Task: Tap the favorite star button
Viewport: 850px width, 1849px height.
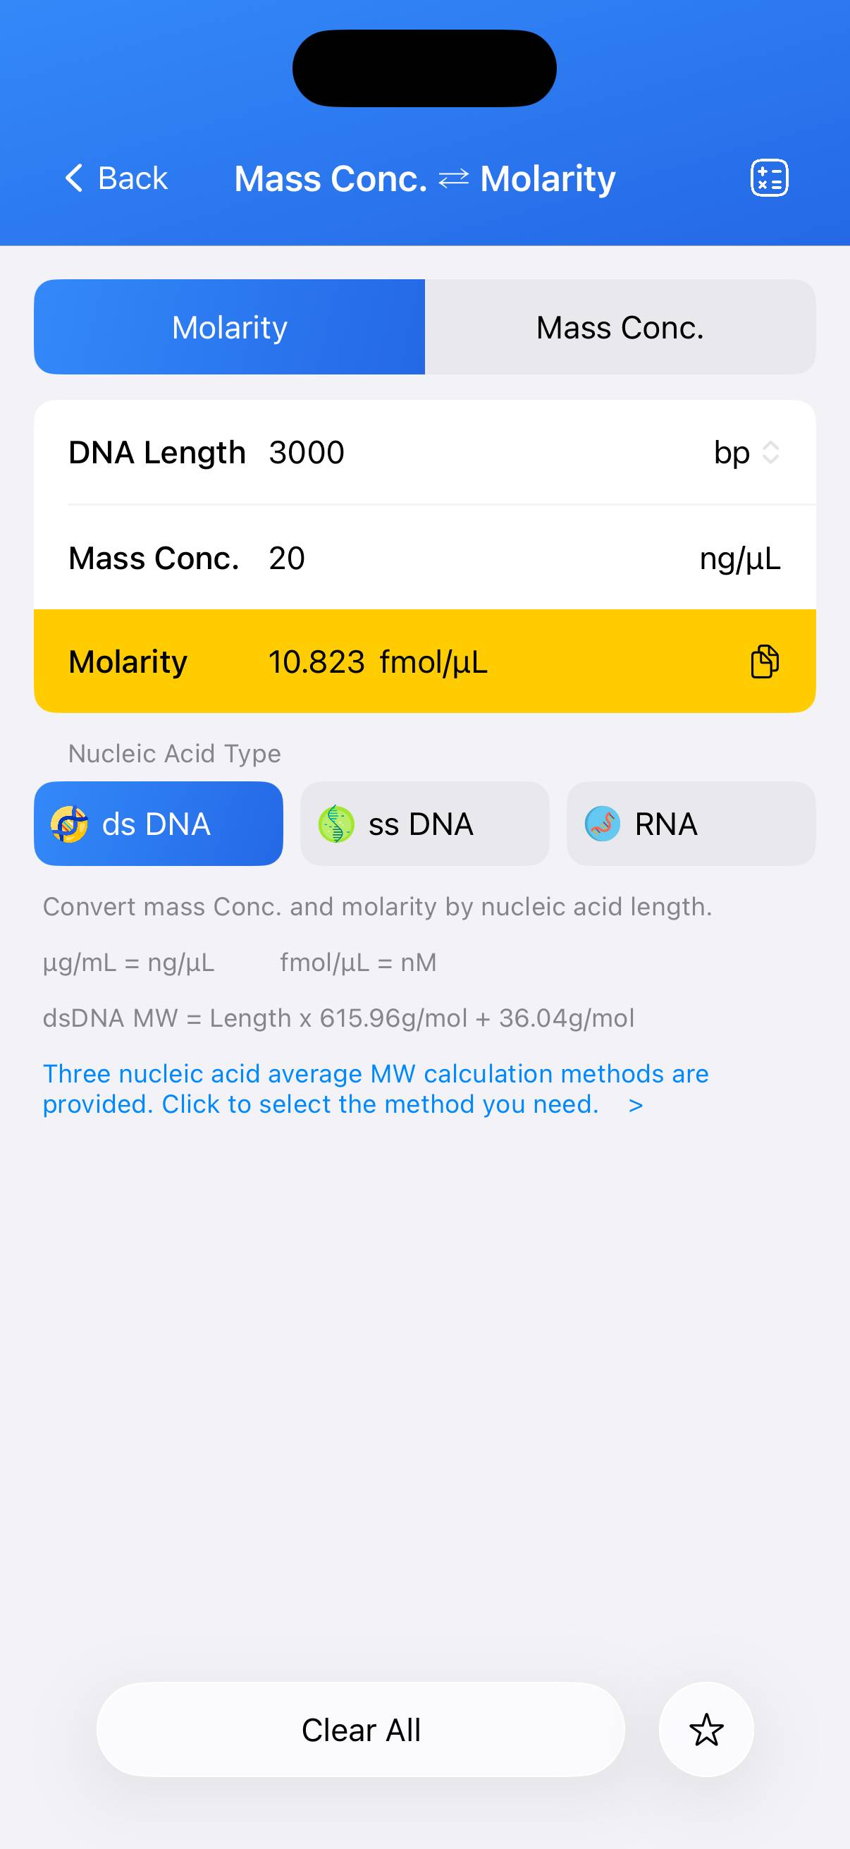Action: [706, 1729]
